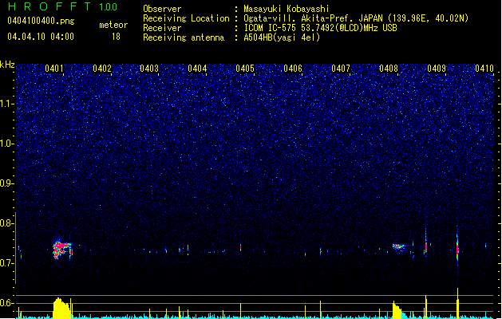502x319 pixels.
Task: Select the A504HB(yagi 4el) antenna value
Action: point(282,37)
